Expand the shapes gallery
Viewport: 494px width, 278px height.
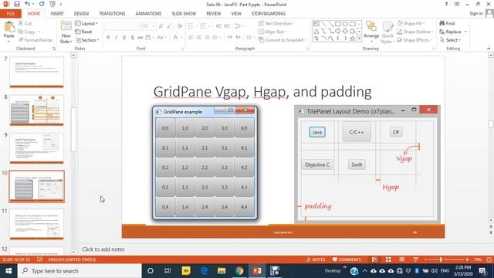tap(359, 39)
